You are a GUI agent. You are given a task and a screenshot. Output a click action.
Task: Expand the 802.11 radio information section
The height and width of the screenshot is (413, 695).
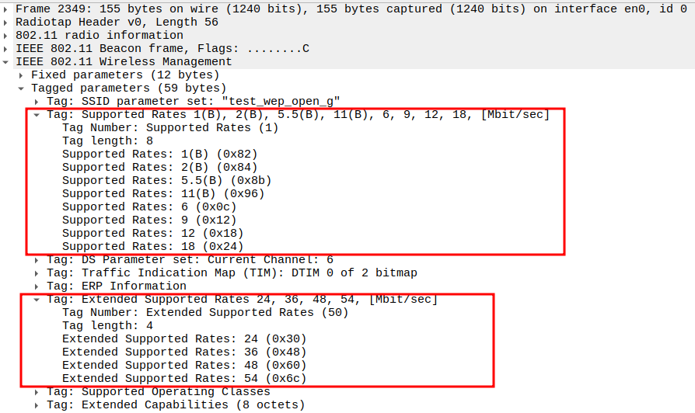pyautogui.click(x=6, y=35)
